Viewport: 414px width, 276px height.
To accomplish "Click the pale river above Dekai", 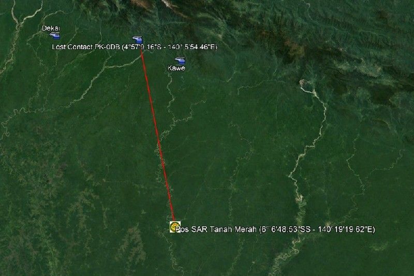I will tap(29, 14).
